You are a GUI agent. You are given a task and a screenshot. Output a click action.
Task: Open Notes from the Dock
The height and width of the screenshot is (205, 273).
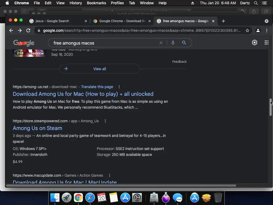(114, 198)
